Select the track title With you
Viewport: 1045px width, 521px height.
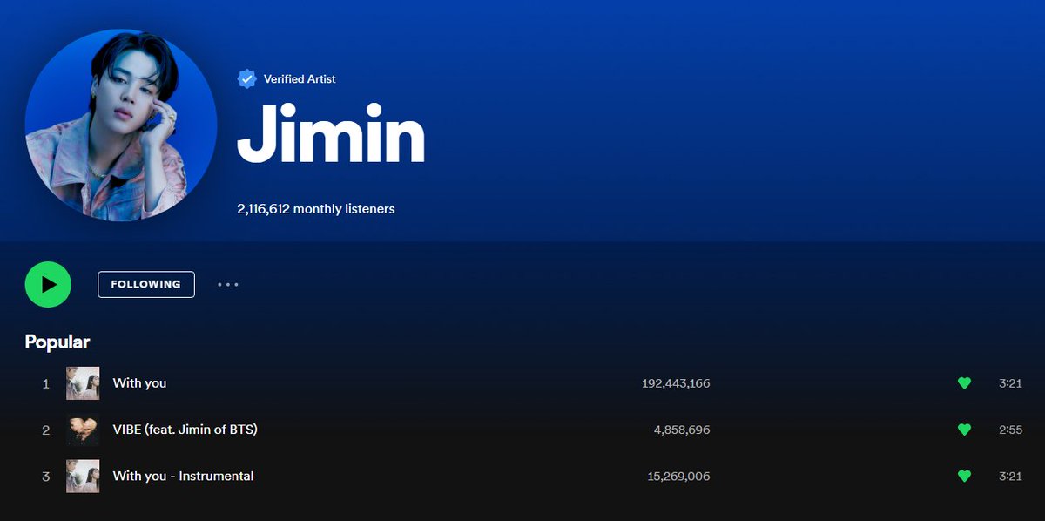coord(139,382)
